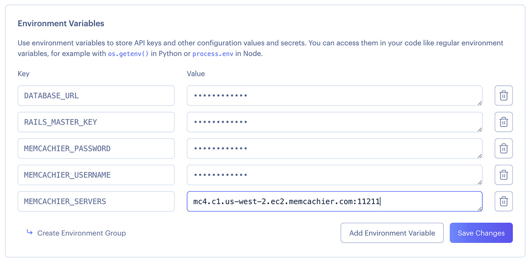This screenshot has height=262, width=531.
Task: Click trash icon for RAILS_MASTER_KEY row
Action: click(x=503, y=122)
